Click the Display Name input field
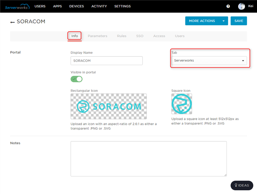Image resolution: width=257 pixels, height=194 pixels. tap(106, 61)
